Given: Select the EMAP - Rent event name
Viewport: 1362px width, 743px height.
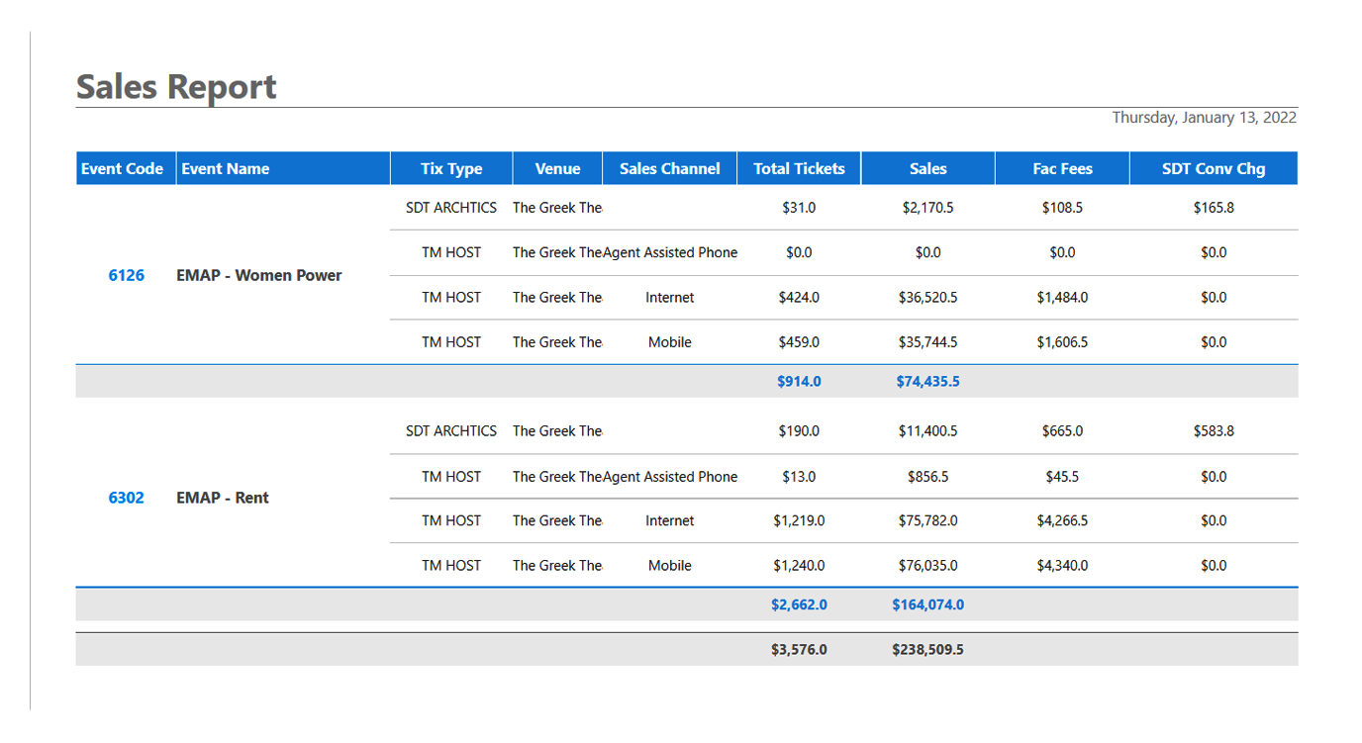Looking at the screenshot, I should click(223, 498).
